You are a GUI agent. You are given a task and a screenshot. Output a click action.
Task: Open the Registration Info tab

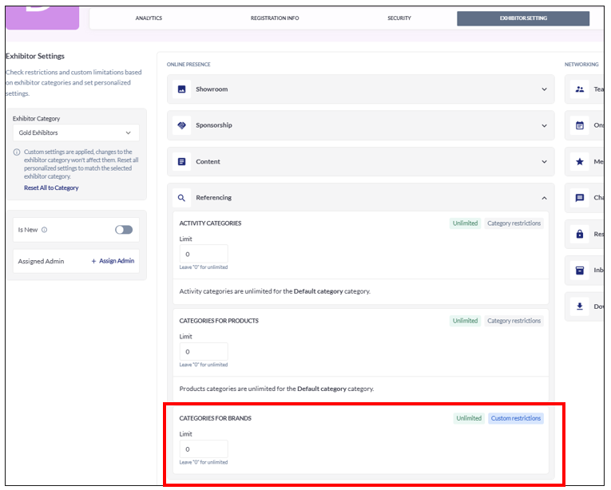click(275, 18)
